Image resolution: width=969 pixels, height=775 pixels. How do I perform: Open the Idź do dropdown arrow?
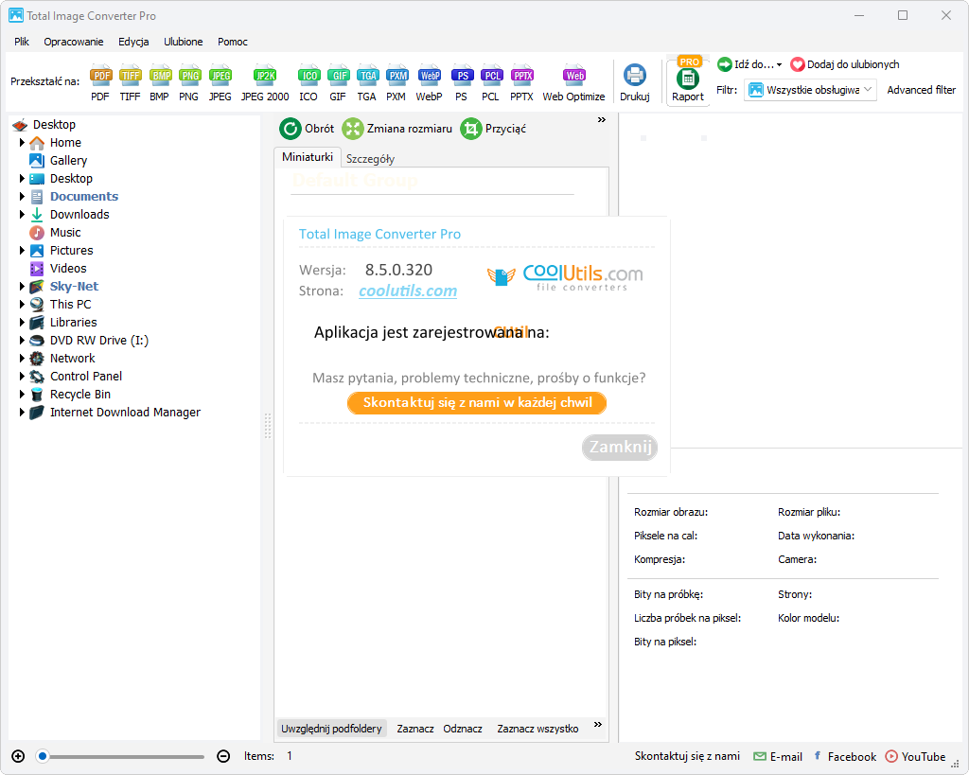point(780,65)
